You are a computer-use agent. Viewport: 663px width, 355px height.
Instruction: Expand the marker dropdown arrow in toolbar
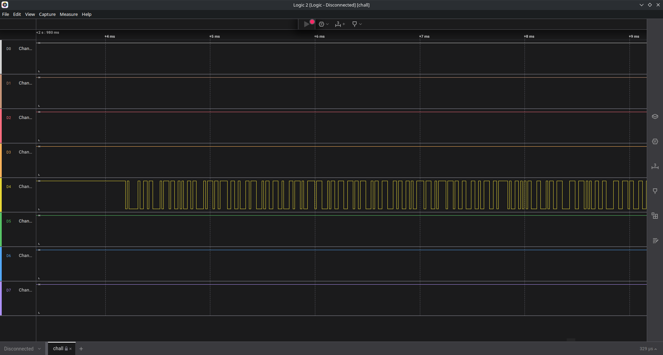361,24
